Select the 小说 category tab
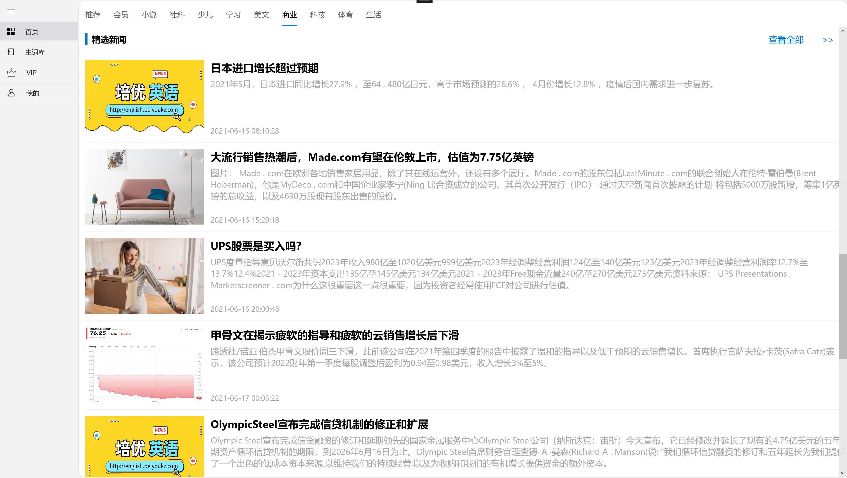847x478 pixels. tap(149, 15)
